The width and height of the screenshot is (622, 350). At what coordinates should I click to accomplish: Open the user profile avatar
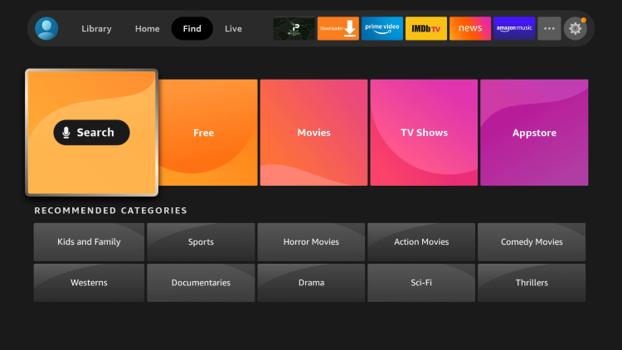[x=46, y=28]
